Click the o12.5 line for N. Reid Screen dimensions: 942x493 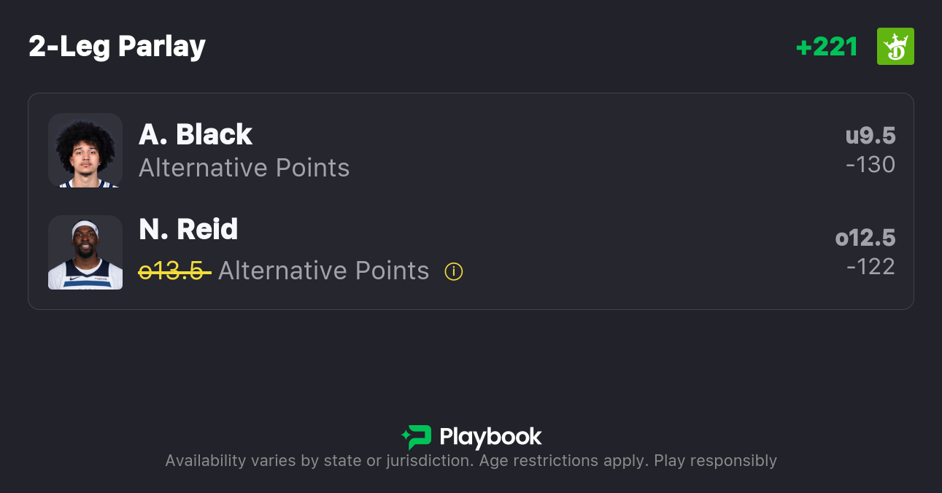[865, 238]
